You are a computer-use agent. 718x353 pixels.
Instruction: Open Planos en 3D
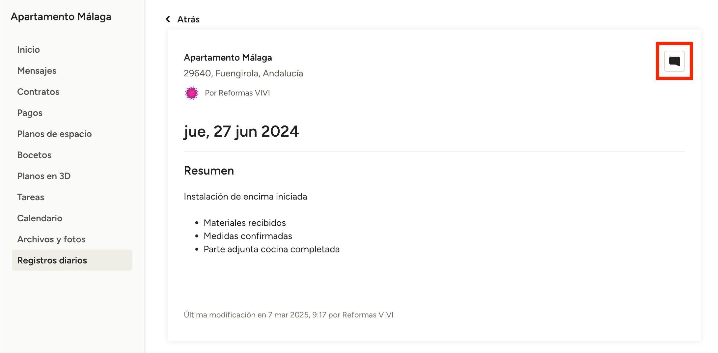(x=44, y=176)
